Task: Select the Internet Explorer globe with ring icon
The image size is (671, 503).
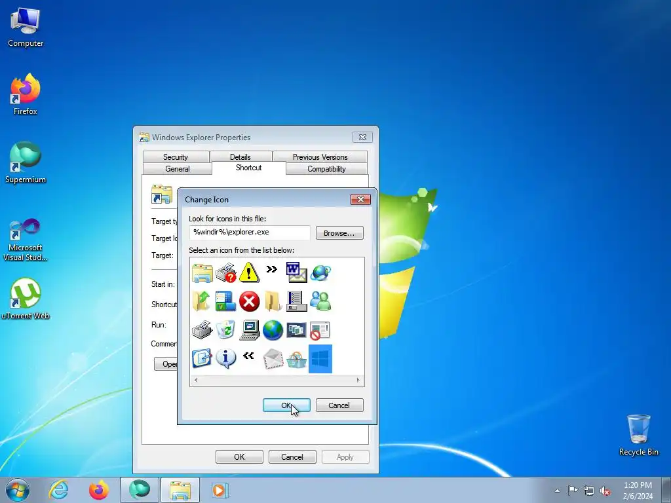Action: tap(320, 273)
